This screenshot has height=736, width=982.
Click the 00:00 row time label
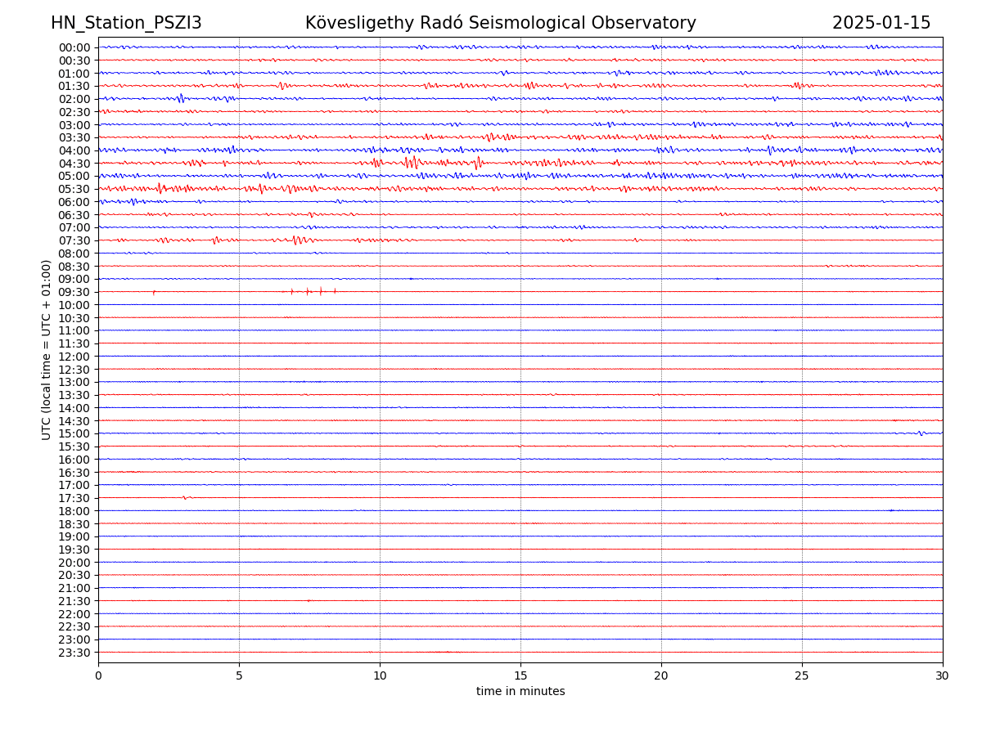pyautogui.click(x=74, y=47)
